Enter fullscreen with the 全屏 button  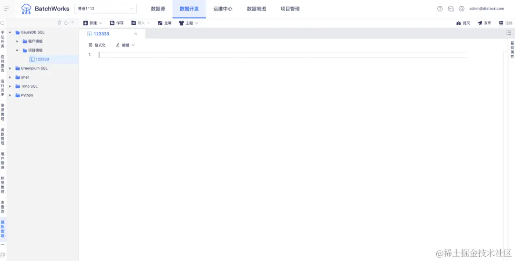[x=165, y=23]
